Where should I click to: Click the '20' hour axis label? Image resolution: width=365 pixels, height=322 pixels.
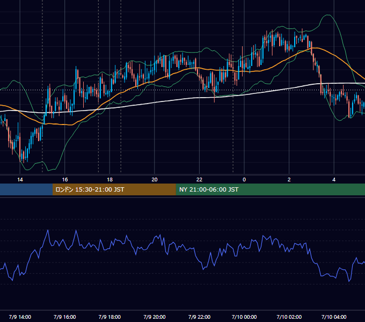pyautogui.click(x=155, y=180)
